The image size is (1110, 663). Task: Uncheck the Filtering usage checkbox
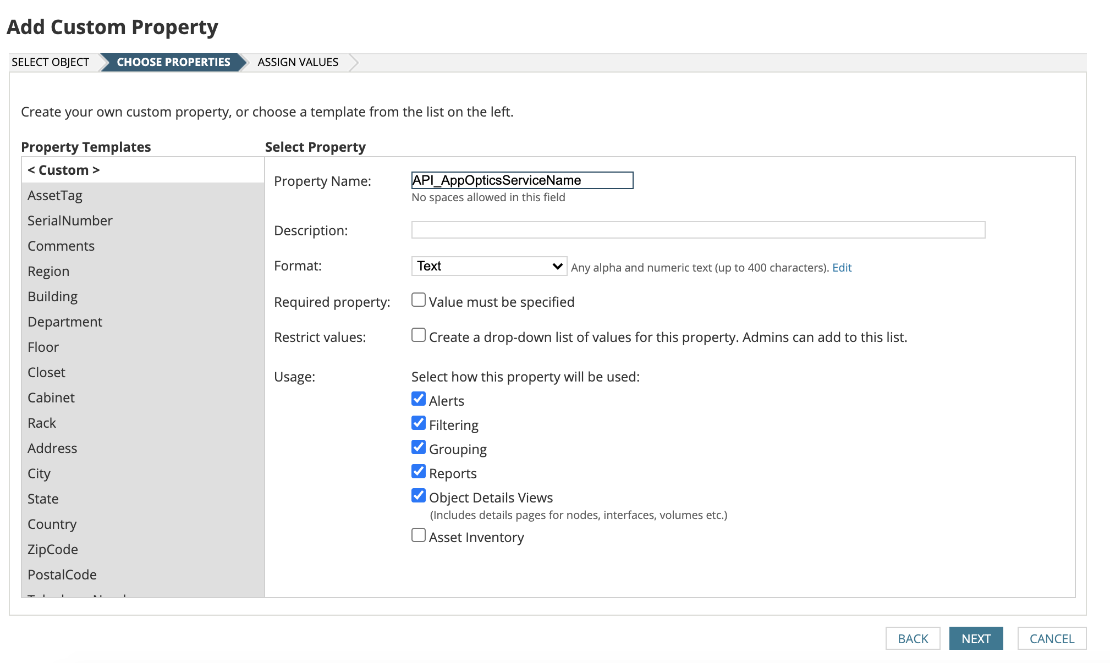pos(419,423)
